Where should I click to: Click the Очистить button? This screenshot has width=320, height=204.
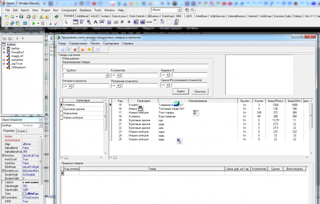(x=200, y=92)
